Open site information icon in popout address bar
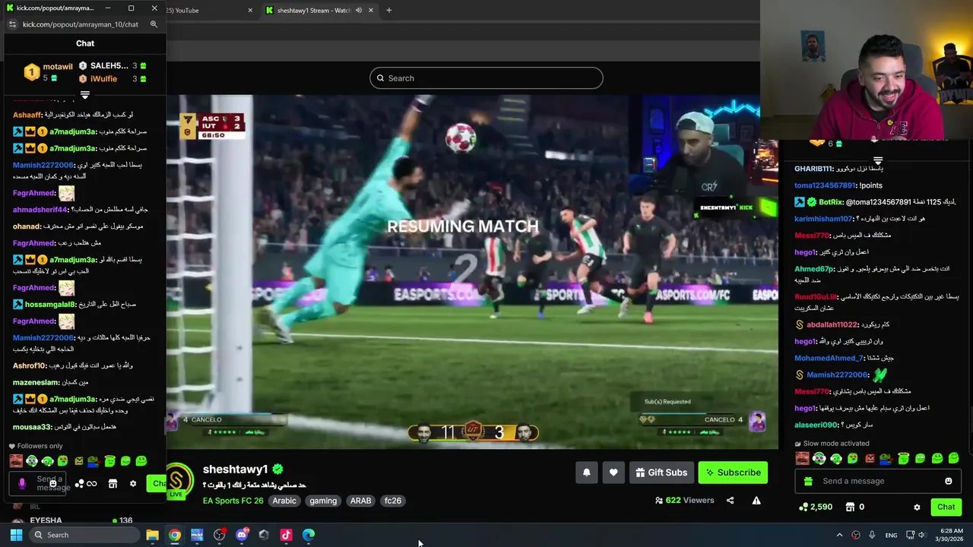Image resolution: width=973 pixels, height=547 pixels. (x=12, y=24)
